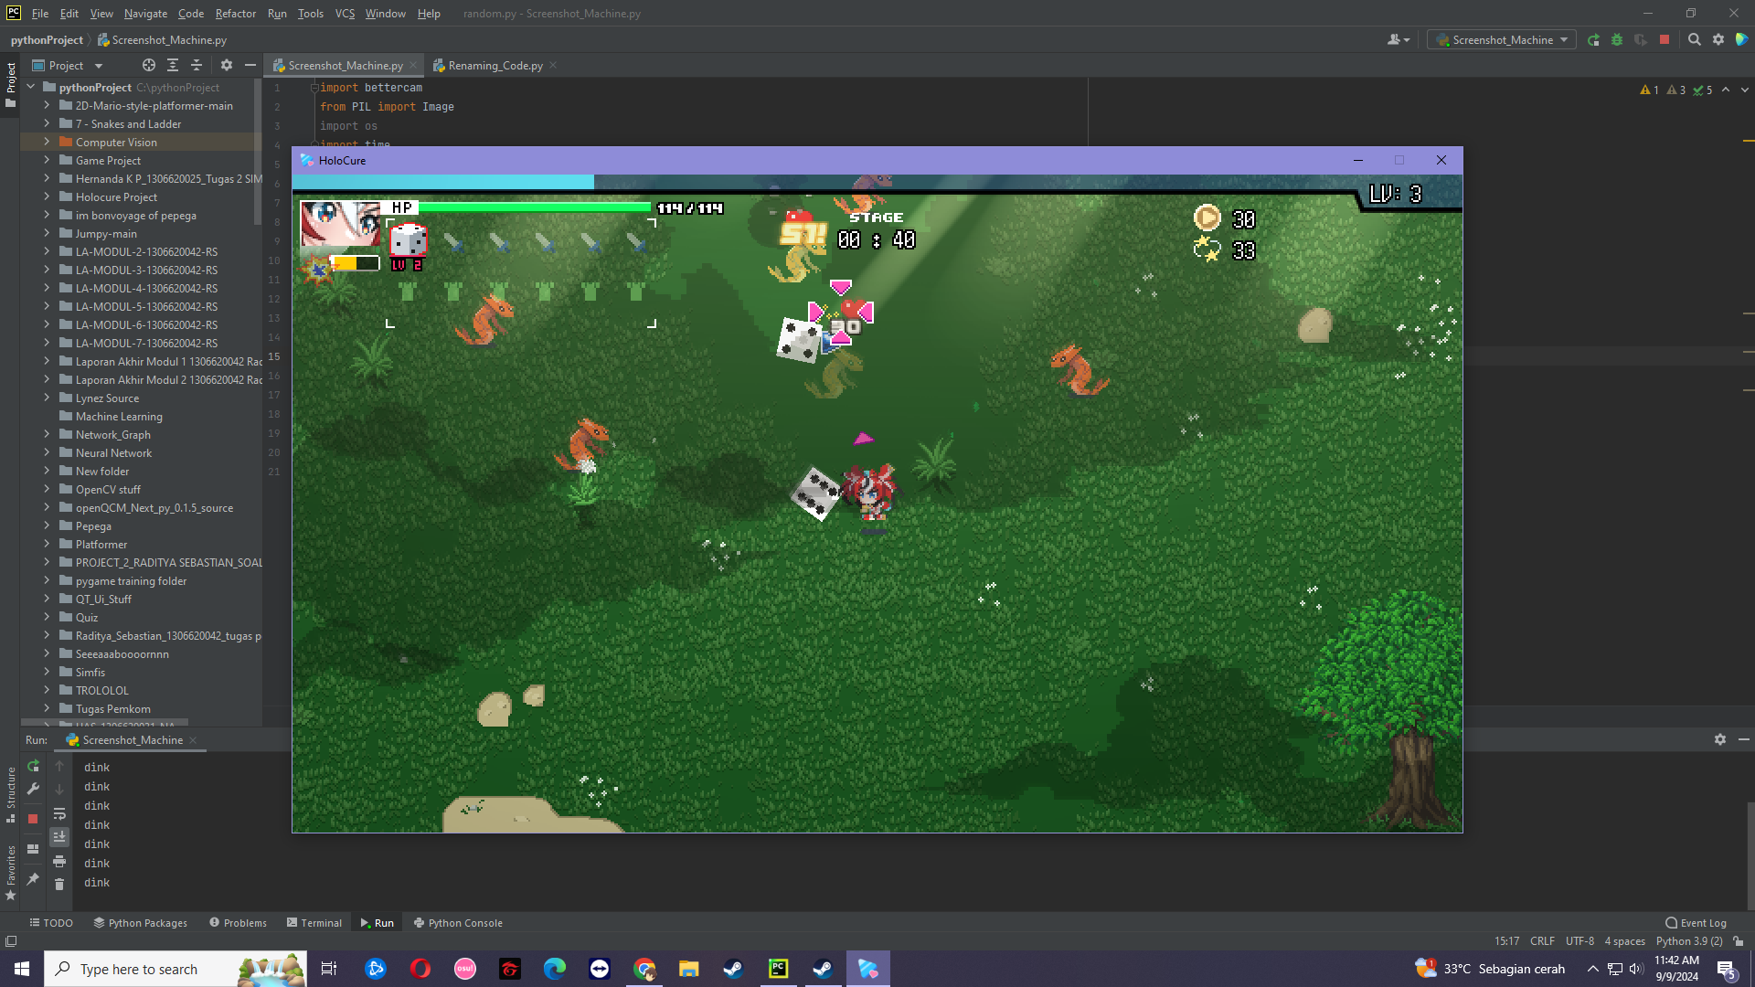Open the Python Packages tool window

coord(140,922)
